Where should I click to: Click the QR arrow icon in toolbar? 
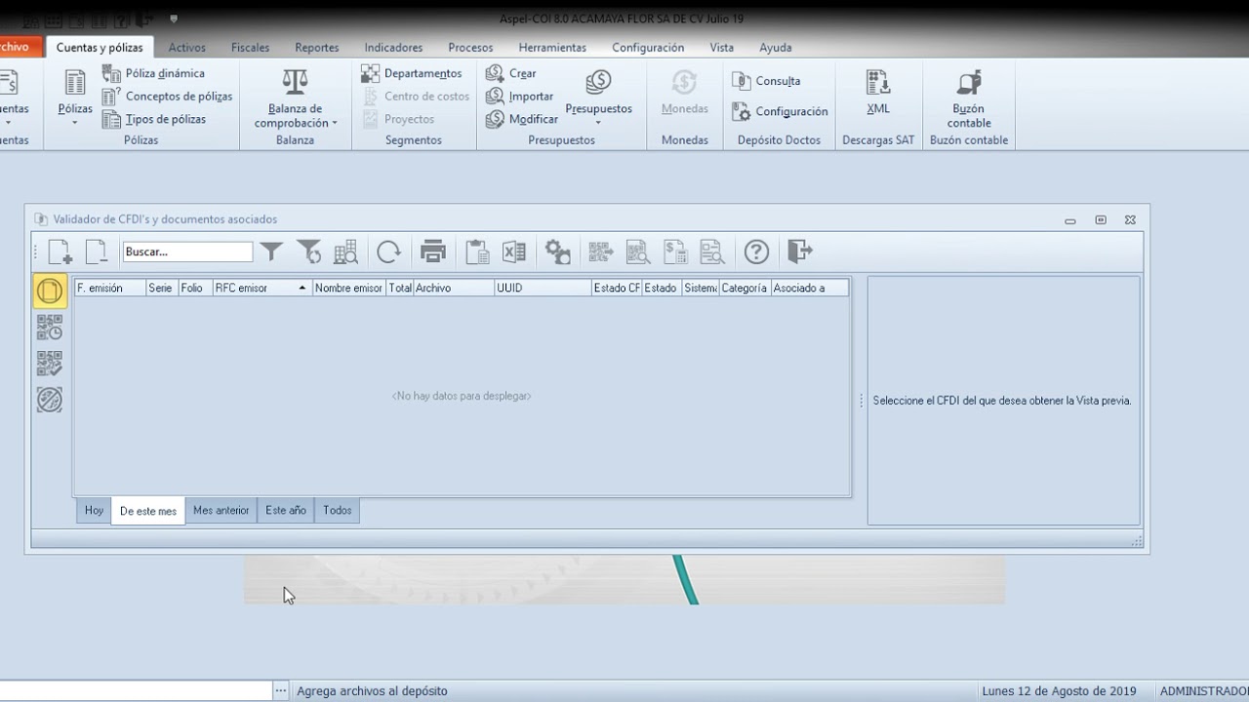click(x=601, y=252)
